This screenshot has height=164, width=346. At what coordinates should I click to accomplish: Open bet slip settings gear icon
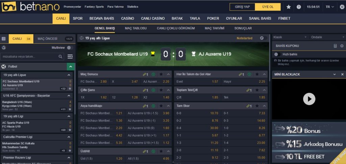(342, 46)
